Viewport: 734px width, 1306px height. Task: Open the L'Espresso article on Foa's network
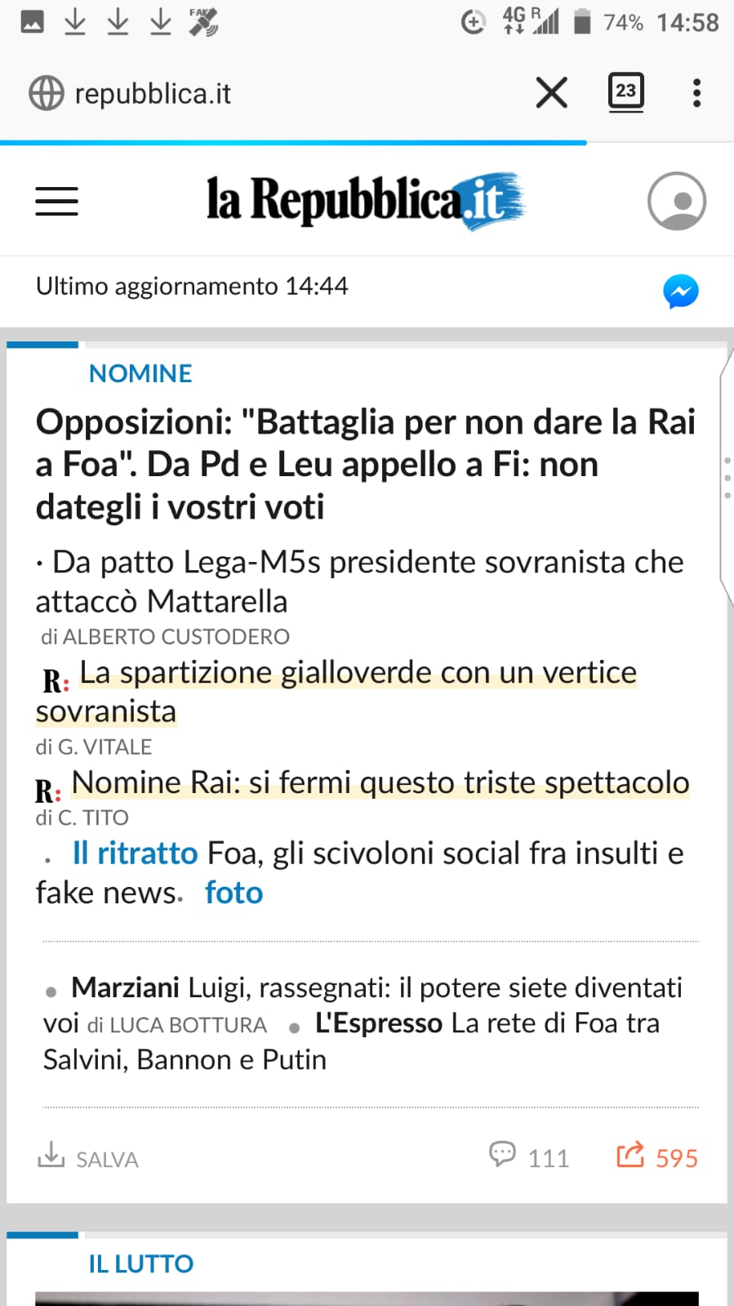pyautogui.click(x=487, y=1024)
